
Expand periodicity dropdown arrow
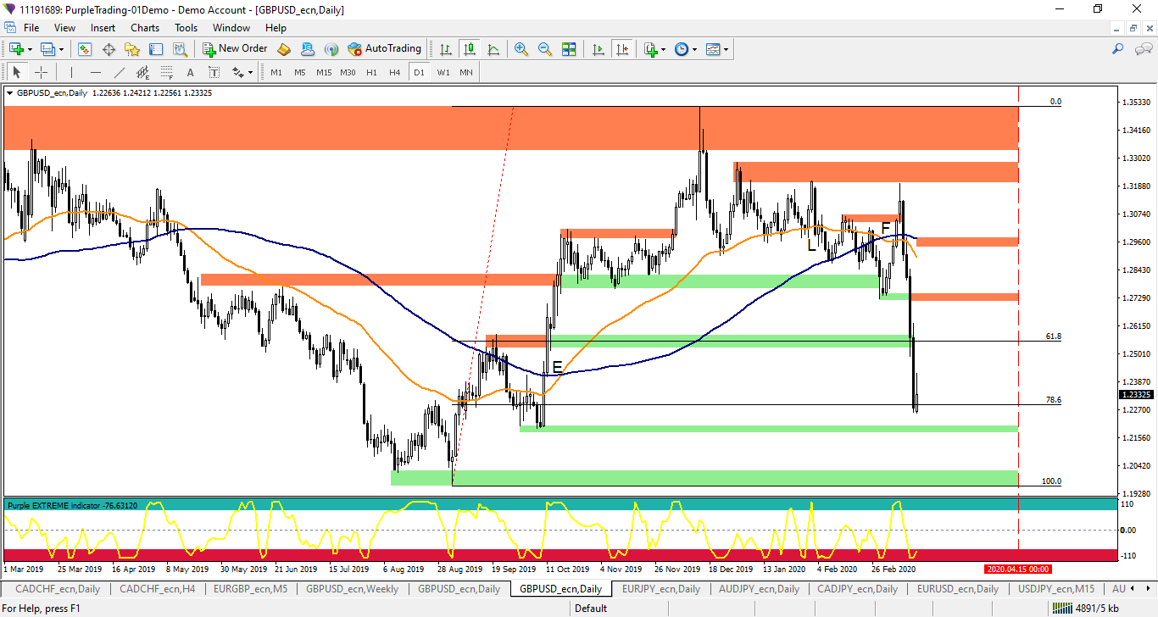click(x=695, y=49)
